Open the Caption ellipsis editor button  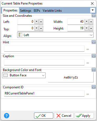coord(88,63)
